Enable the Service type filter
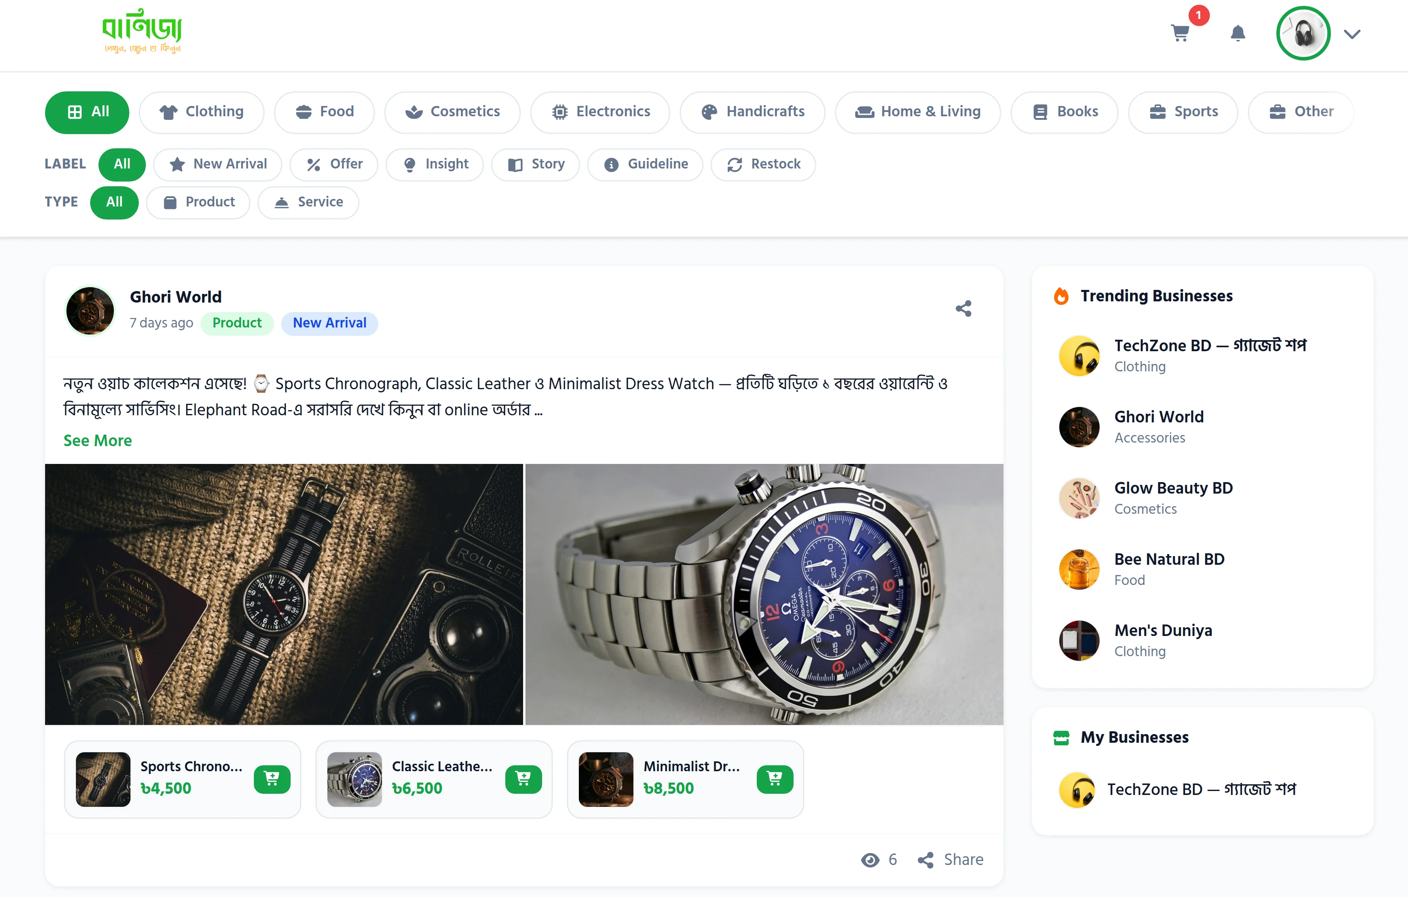This screenshot has width=1408, height=897. point(308,202)
